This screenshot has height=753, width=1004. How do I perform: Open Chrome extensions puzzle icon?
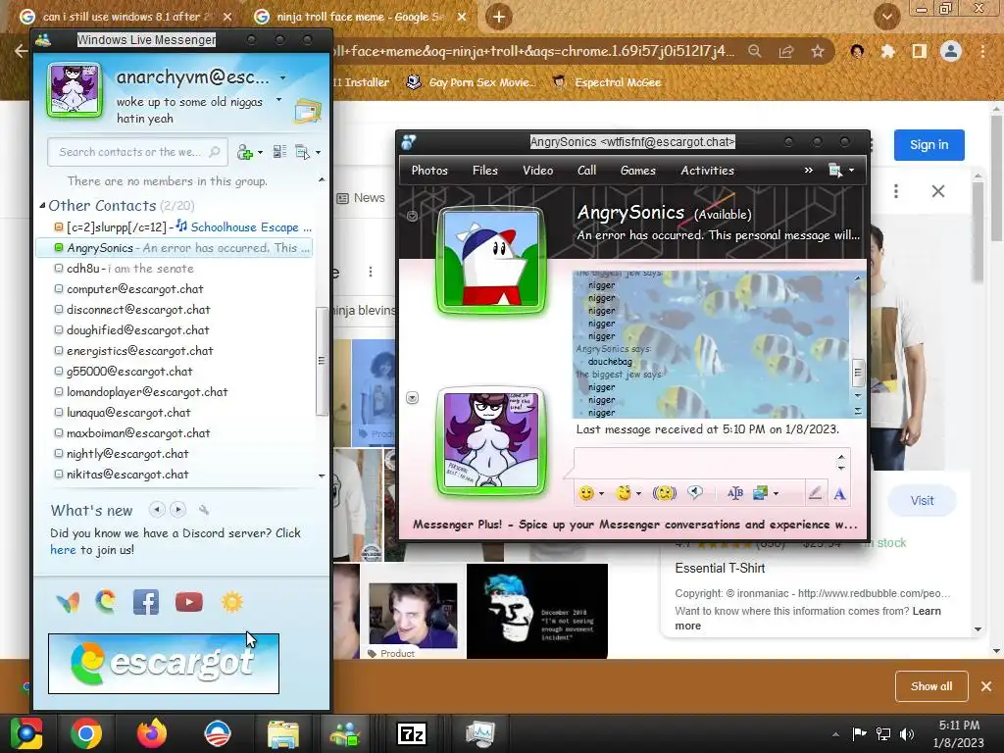click(887, 51)
